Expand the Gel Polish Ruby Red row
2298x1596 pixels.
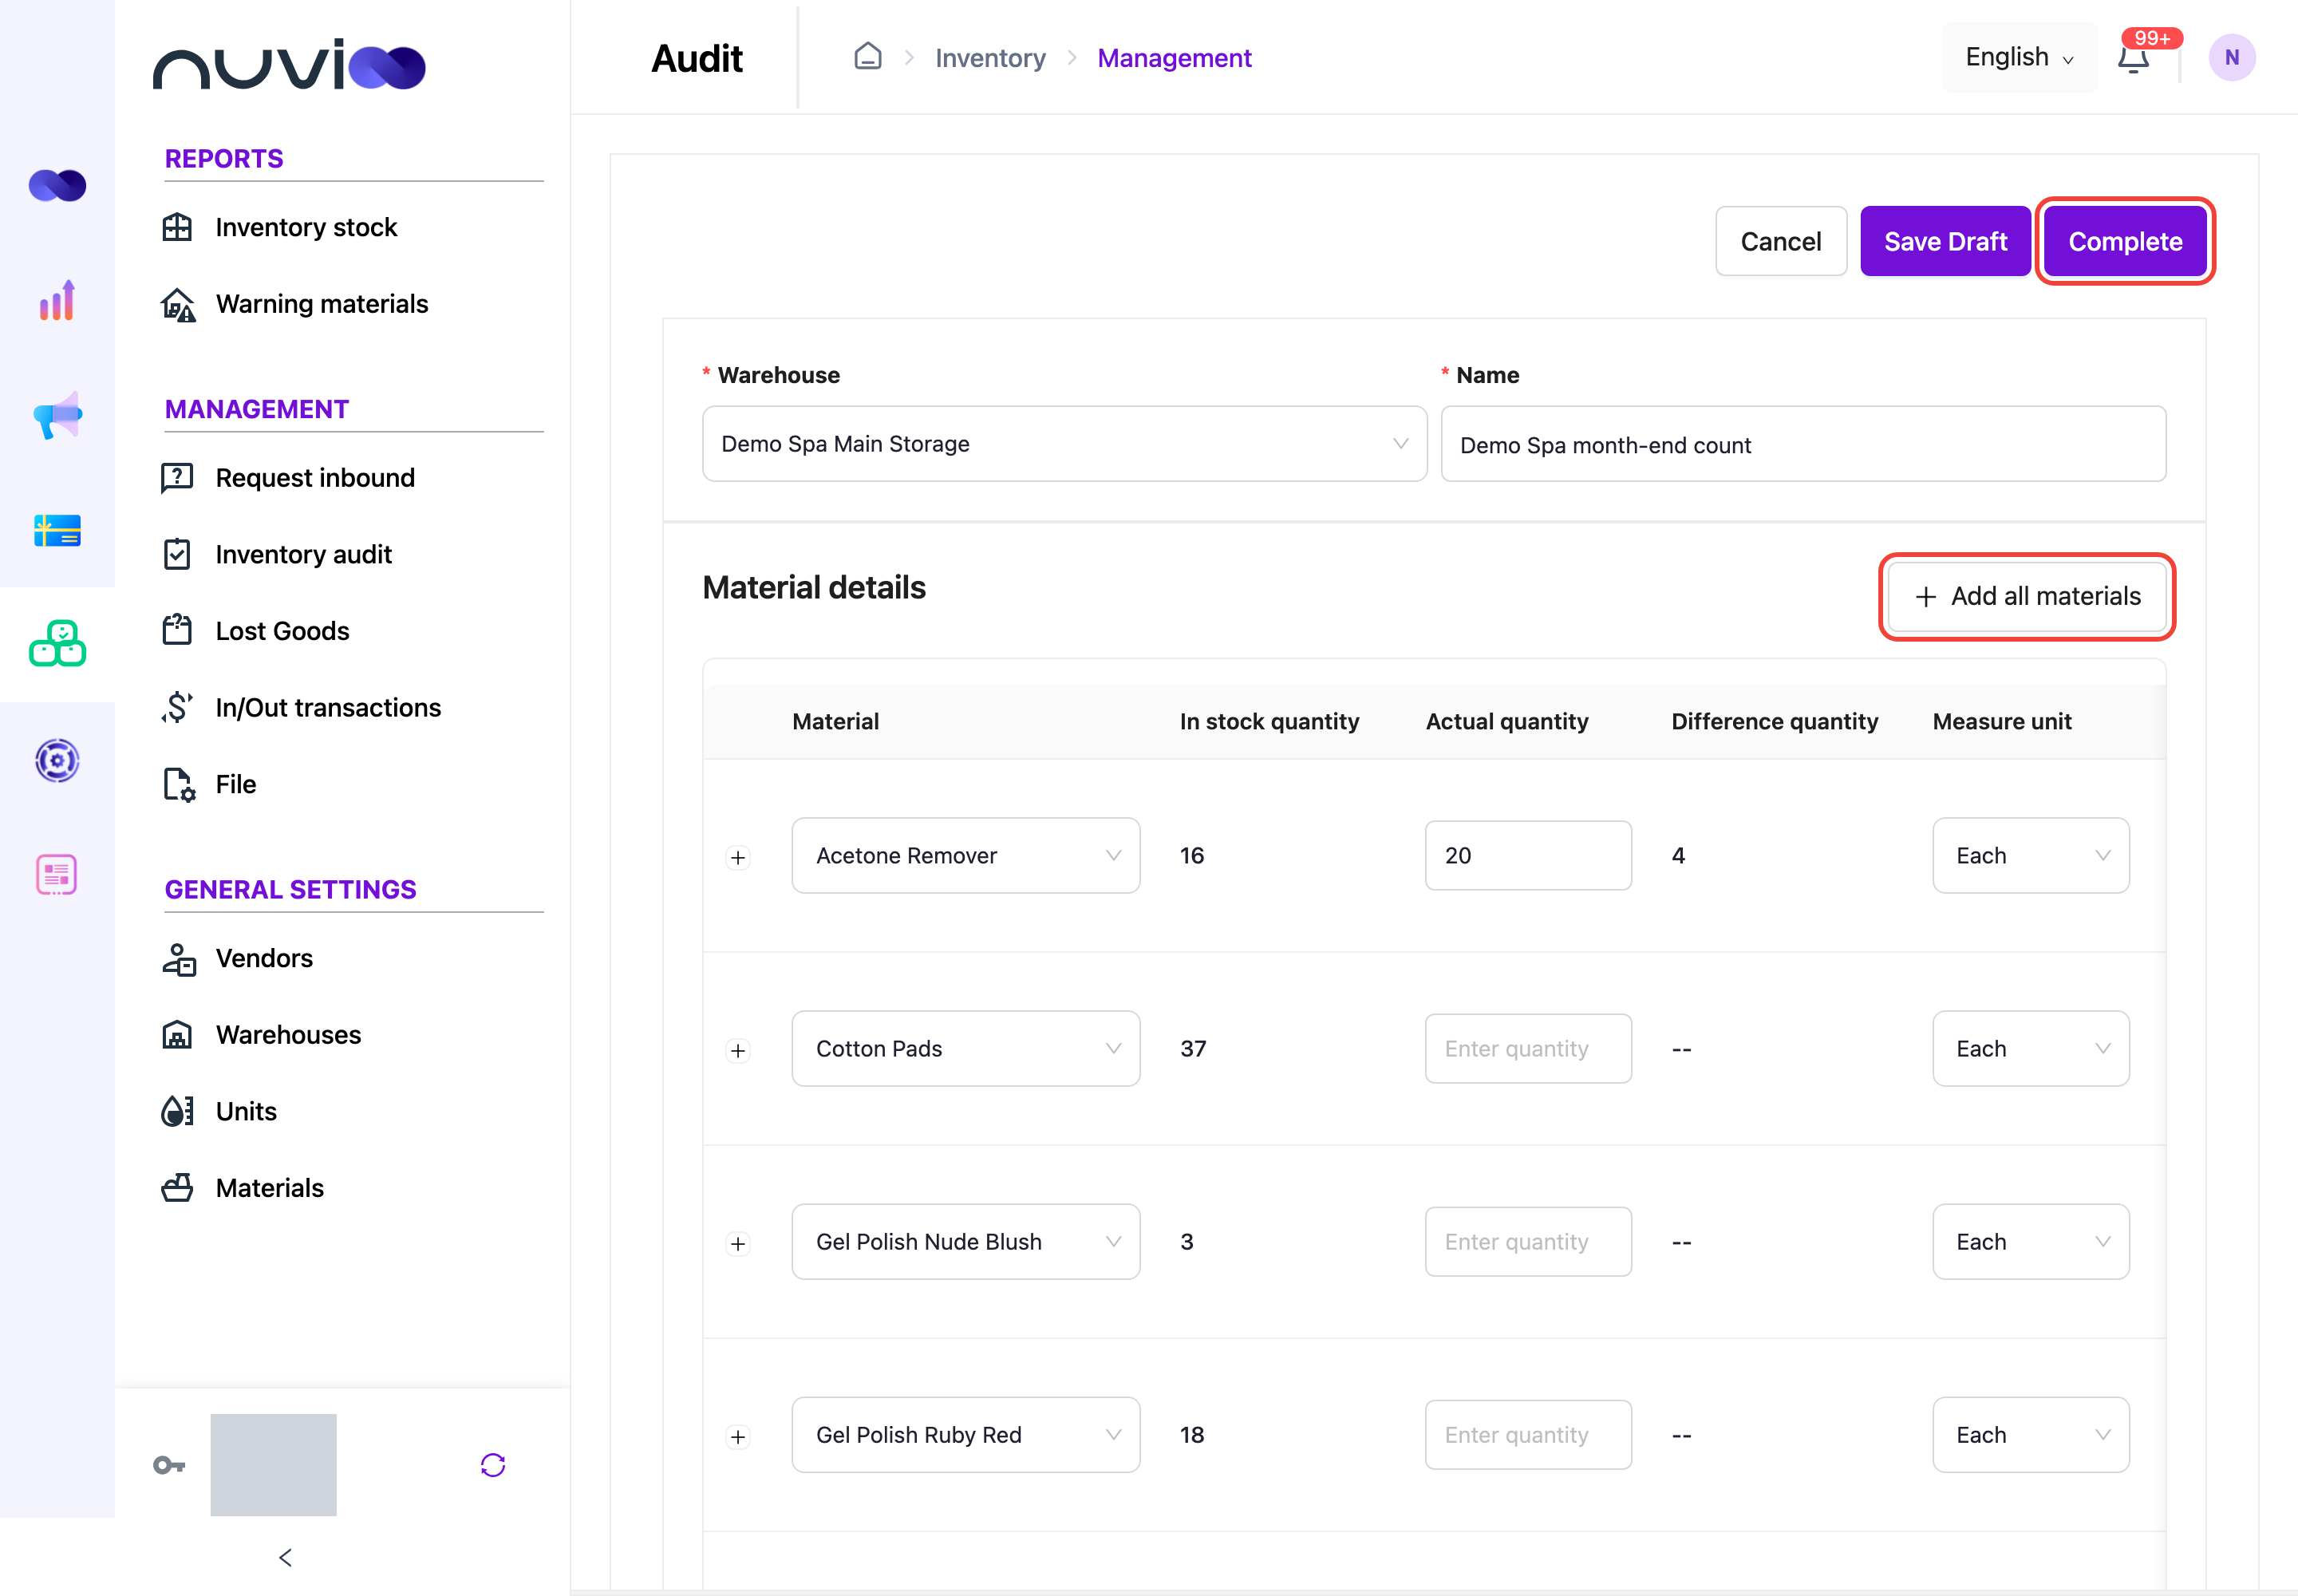click(x=738, y=1436)
